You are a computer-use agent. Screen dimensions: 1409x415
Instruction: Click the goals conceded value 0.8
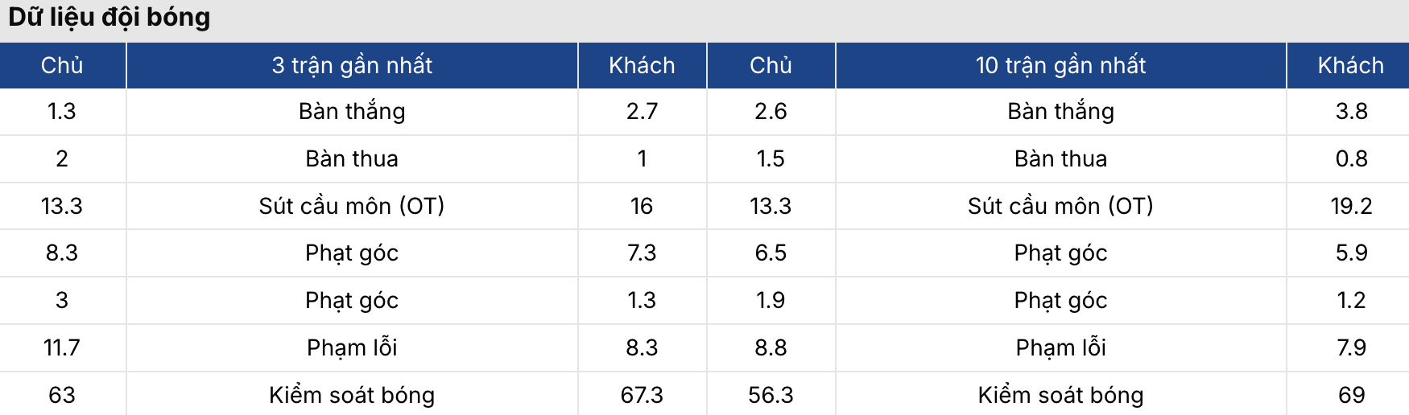(x=1351, y=158)
